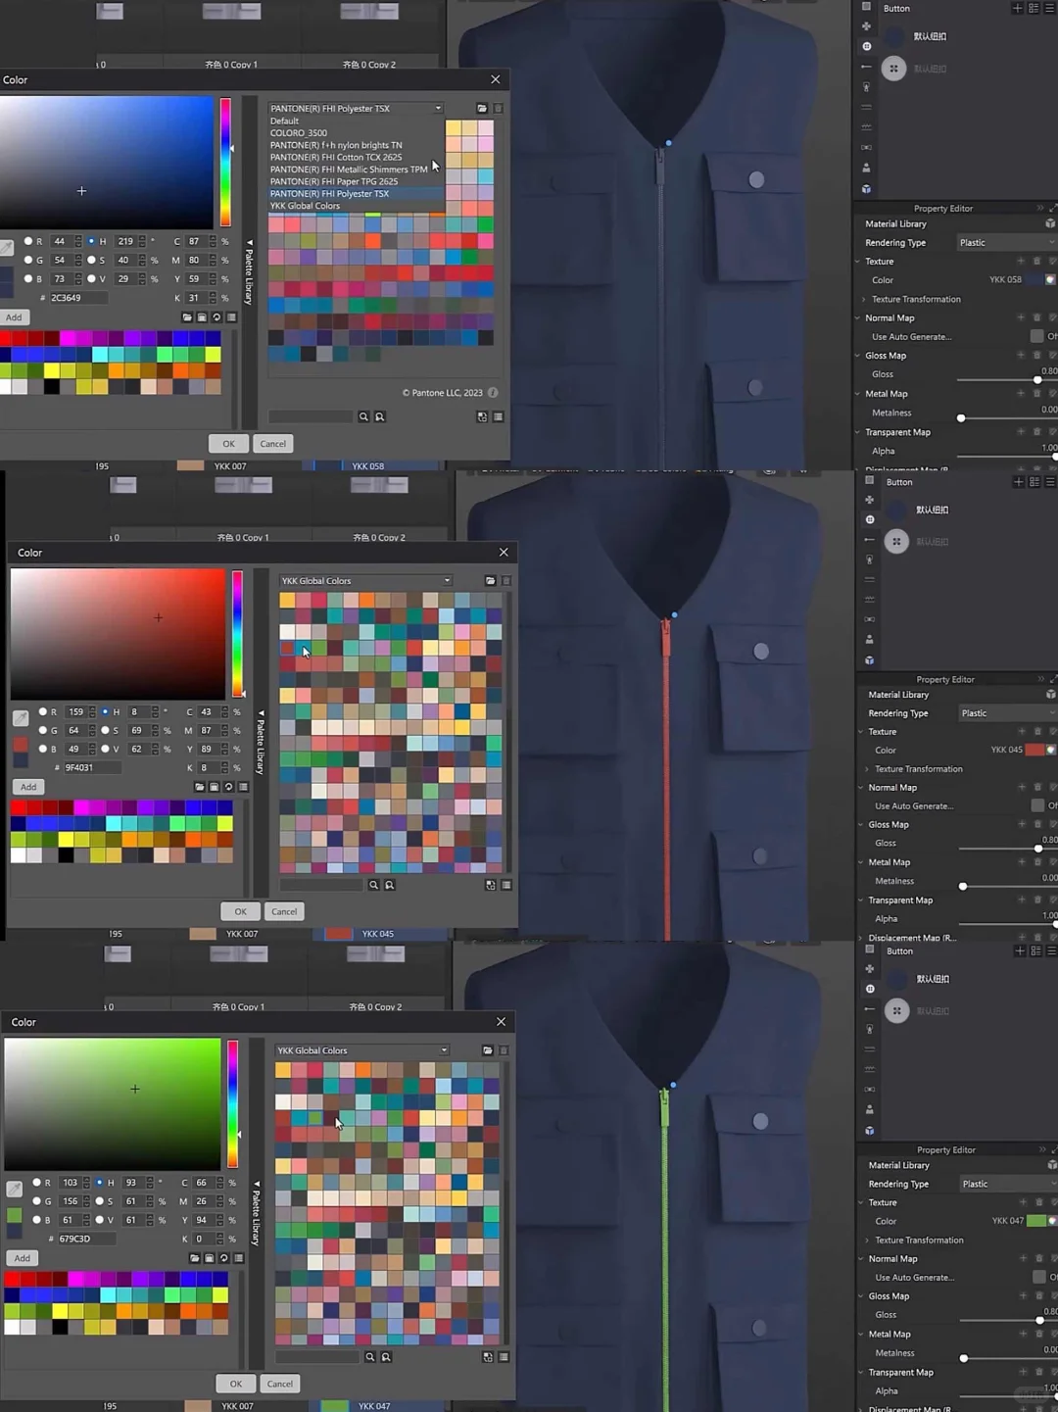Switch palette to grid view in 2C3649 dialog
Screen dimensions: 1058x1412
pos(482,416)
